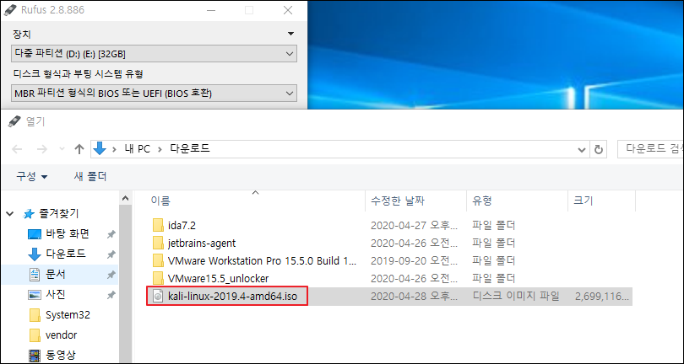The width and height of the screenshot is (684, 364).
Task: Open 문서 in the sidebar
Action: (x=56, y=275)
